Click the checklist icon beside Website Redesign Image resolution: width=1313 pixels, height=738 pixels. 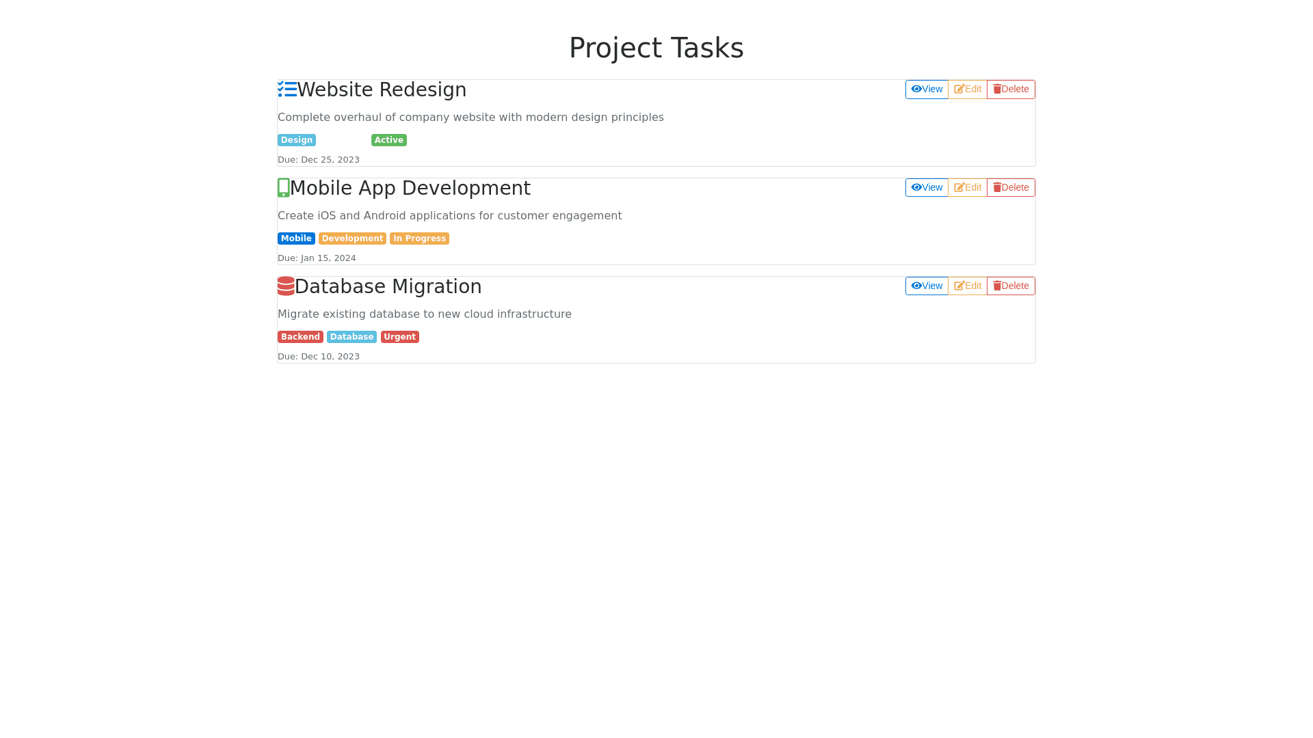[287, 90]
